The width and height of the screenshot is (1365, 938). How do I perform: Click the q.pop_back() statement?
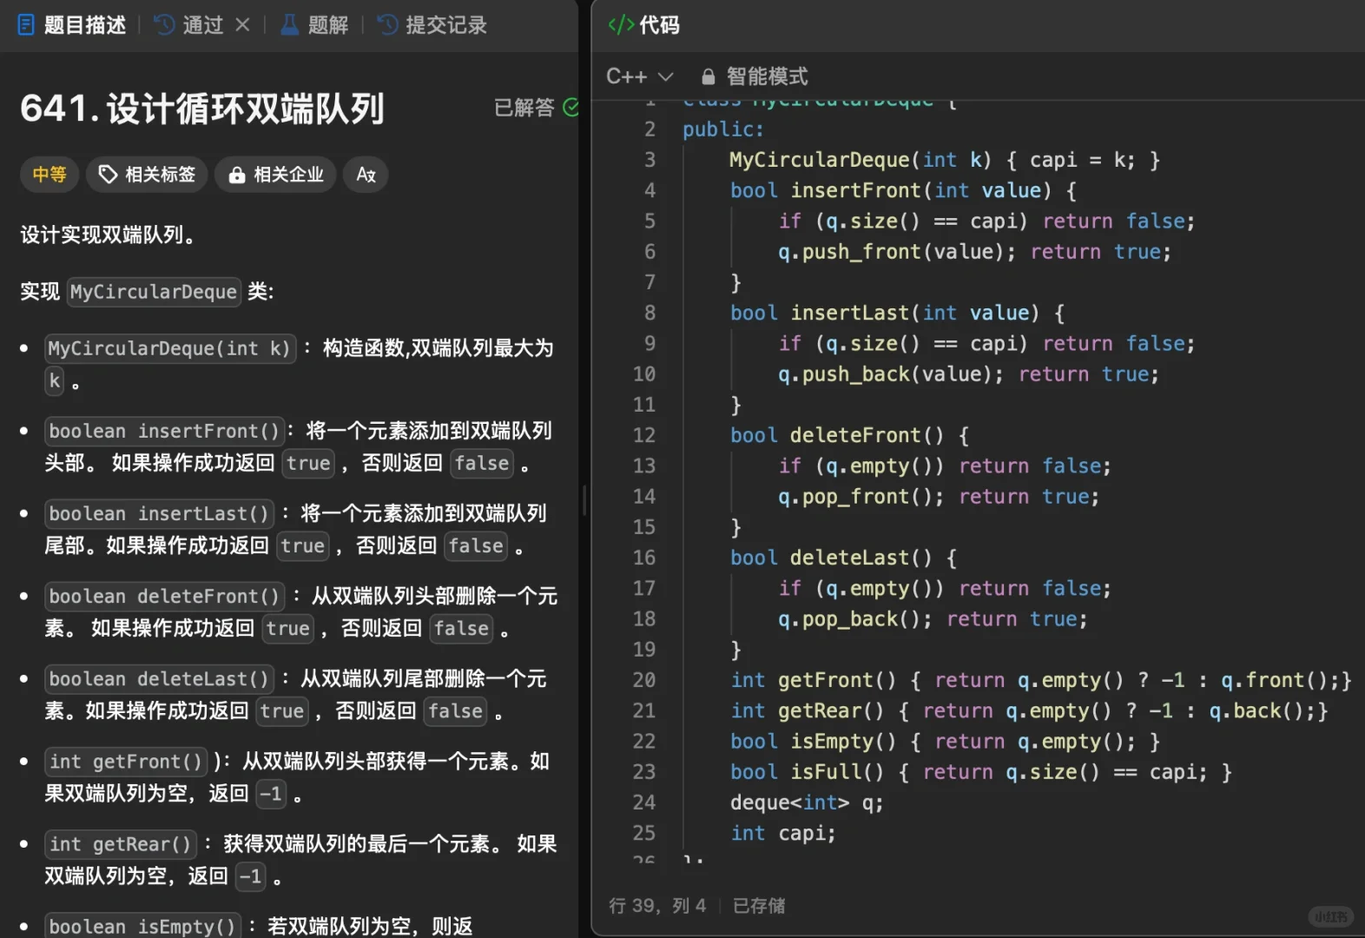[x=854, y=619]
